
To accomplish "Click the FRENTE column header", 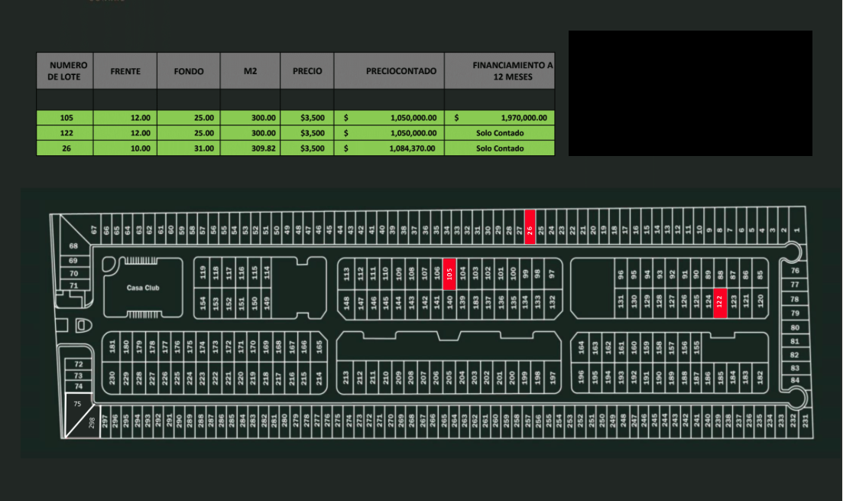I will 125,71.
